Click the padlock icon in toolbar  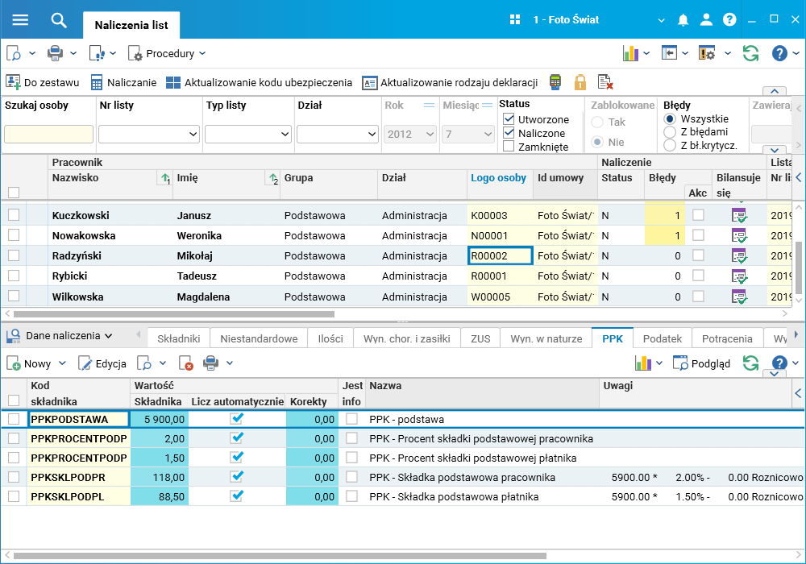tap(580, 82)
